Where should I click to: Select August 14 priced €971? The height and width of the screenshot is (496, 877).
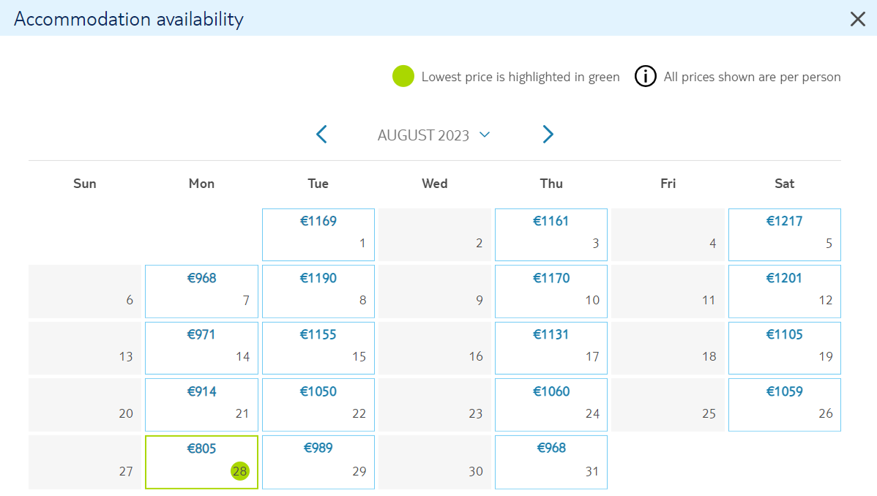coord(201,347)
